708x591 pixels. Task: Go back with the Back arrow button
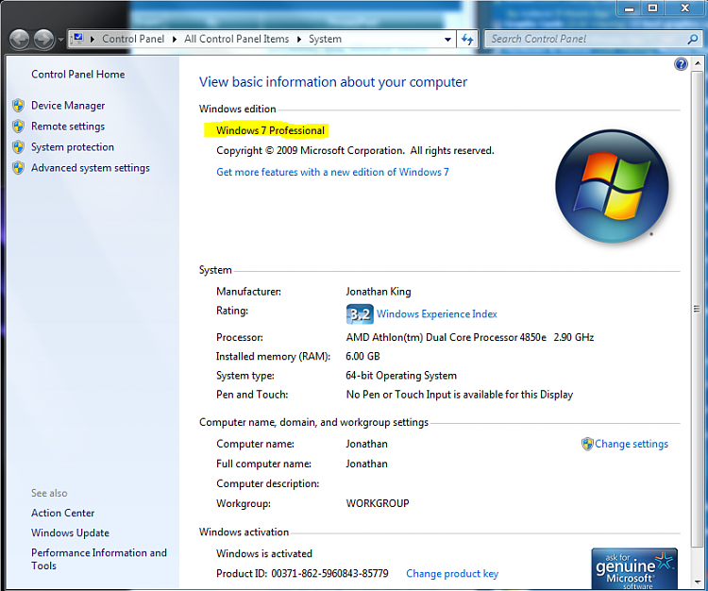(20, 40)
